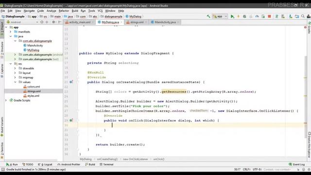This screenshot has height=175, width=311.
Task: Switch to the strings.xml editor tab
Action: click(x=137, y=22)
